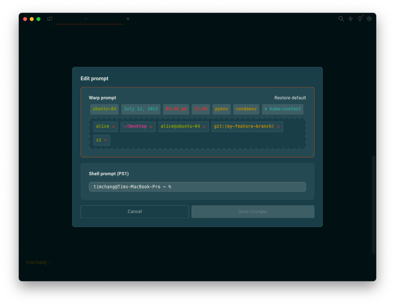395x306 pixels.
Task: Click the yellow minimize window button
Action: 32,19
